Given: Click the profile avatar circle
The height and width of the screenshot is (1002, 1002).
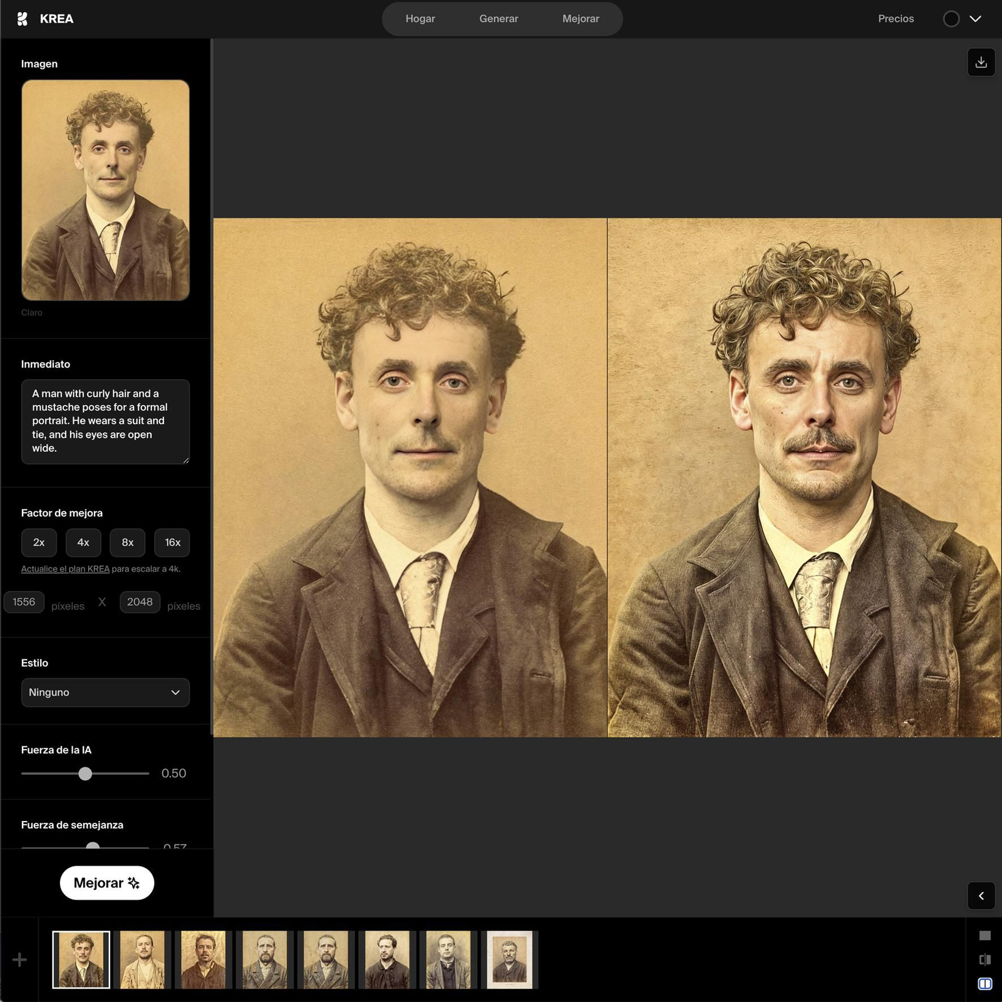Looking at the screenshot, I should (951, 19).
